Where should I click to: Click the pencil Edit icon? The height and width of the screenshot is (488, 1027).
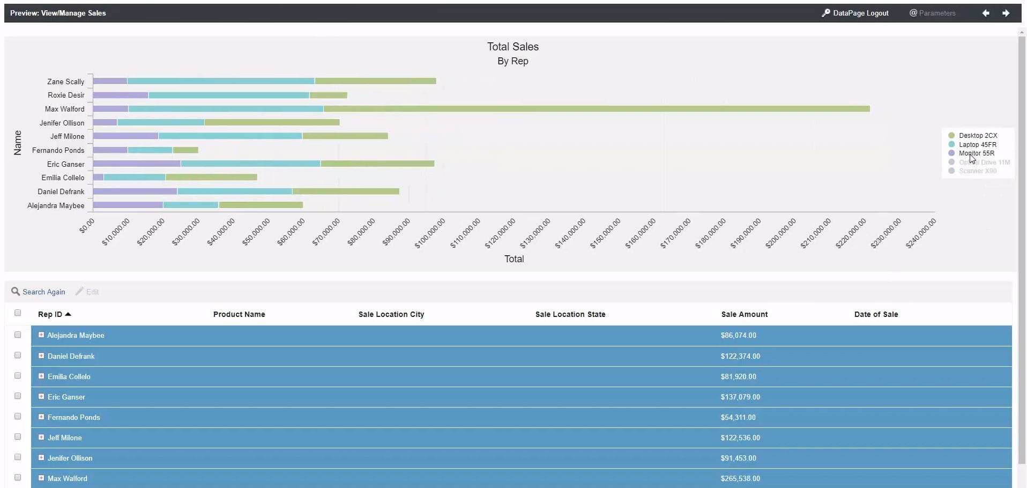click(79, 292)
